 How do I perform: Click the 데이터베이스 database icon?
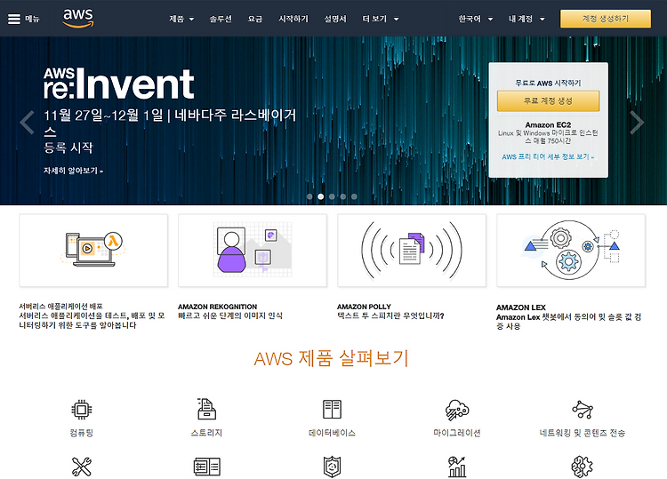332,410
